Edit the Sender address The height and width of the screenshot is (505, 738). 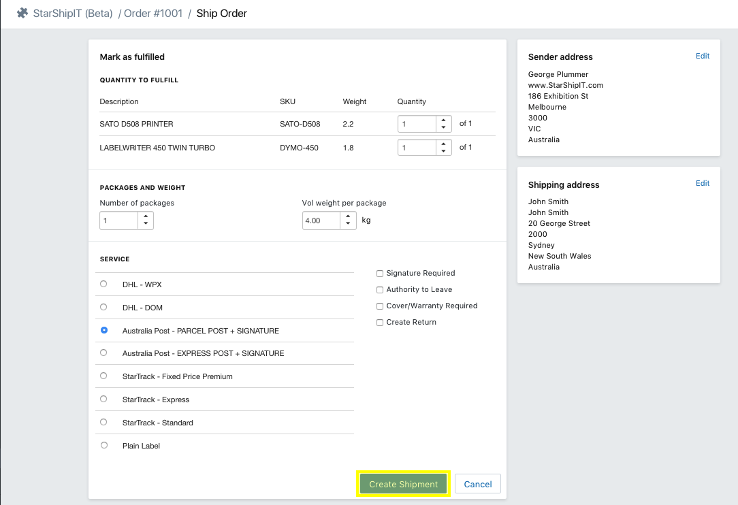[x=702, y=56]
